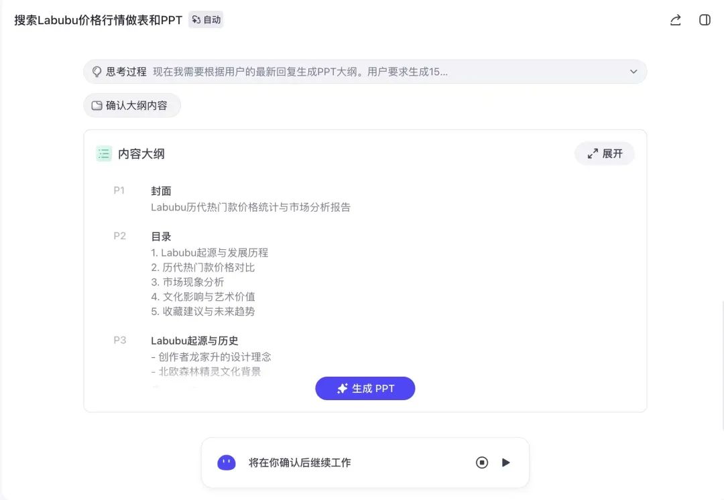Click the P3 page number
The image size is (724, 500).
click(x=119, y=340)
